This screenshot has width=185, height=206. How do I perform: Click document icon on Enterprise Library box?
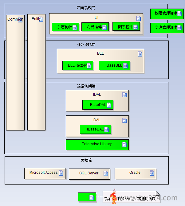point(124,144)
